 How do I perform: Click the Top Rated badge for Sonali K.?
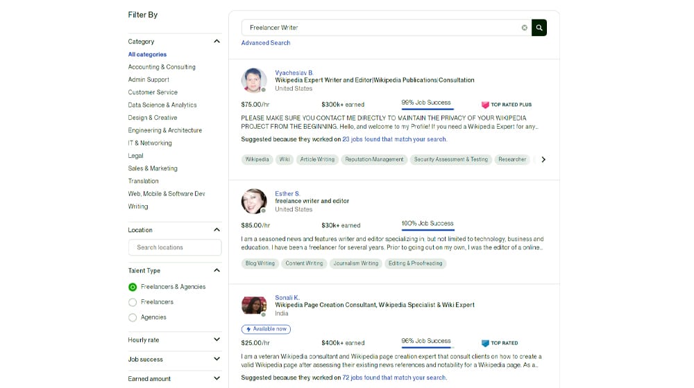[x=499, y=343]
